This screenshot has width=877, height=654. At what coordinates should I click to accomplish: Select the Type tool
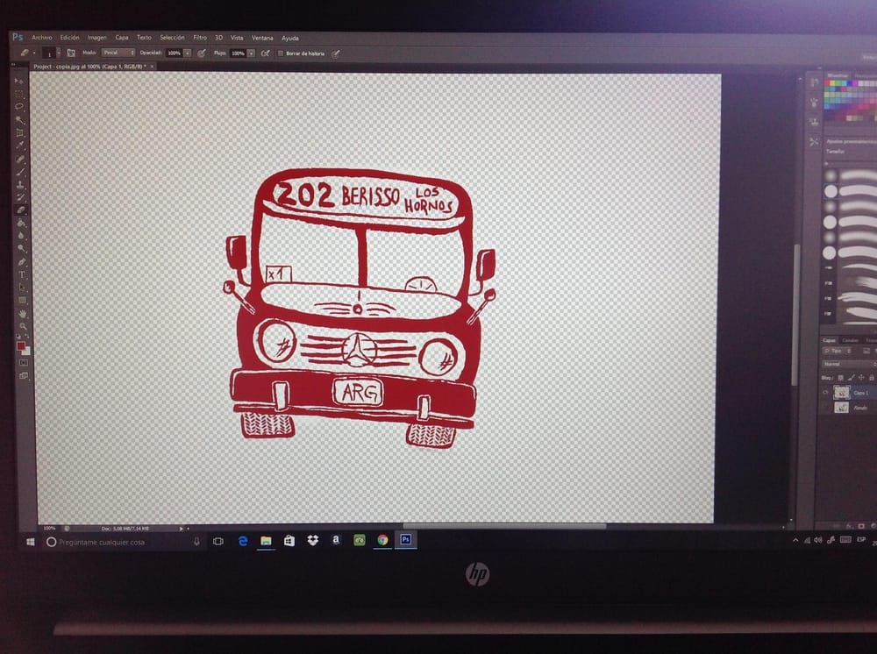coord(23,274)
